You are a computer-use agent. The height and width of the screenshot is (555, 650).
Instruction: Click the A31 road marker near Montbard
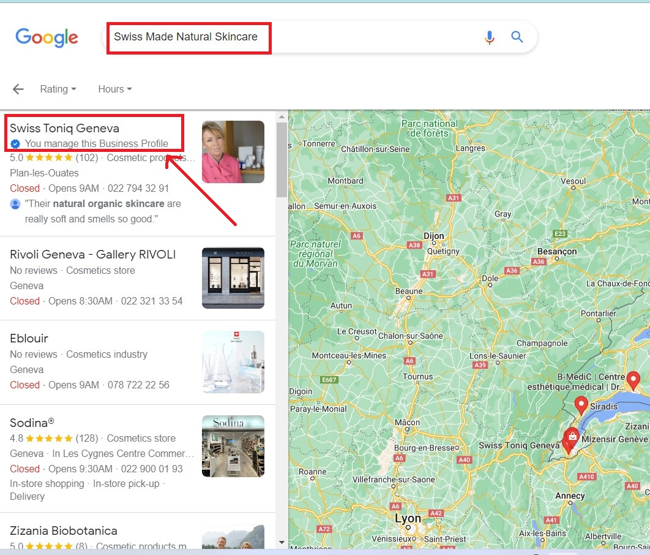[x=454, y=198]
